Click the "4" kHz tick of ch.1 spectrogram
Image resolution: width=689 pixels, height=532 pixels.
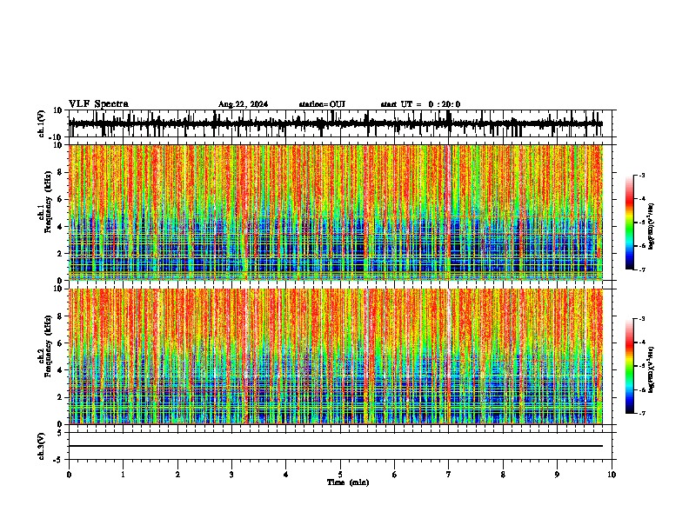(60, 227)
